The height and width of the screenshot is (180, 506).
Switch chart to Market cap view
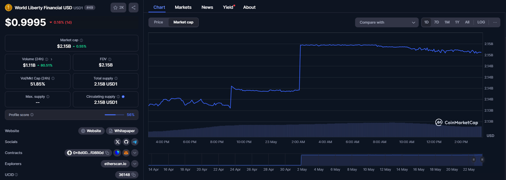coord(183,22)
